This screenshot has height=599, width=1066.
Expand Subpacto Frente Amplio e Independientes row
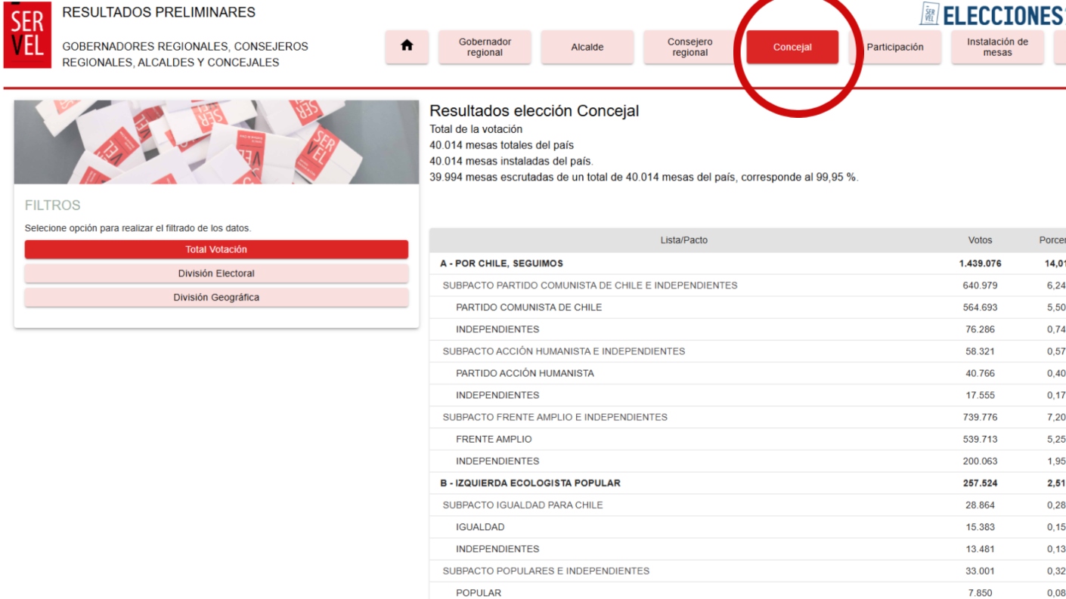[555, 417]
